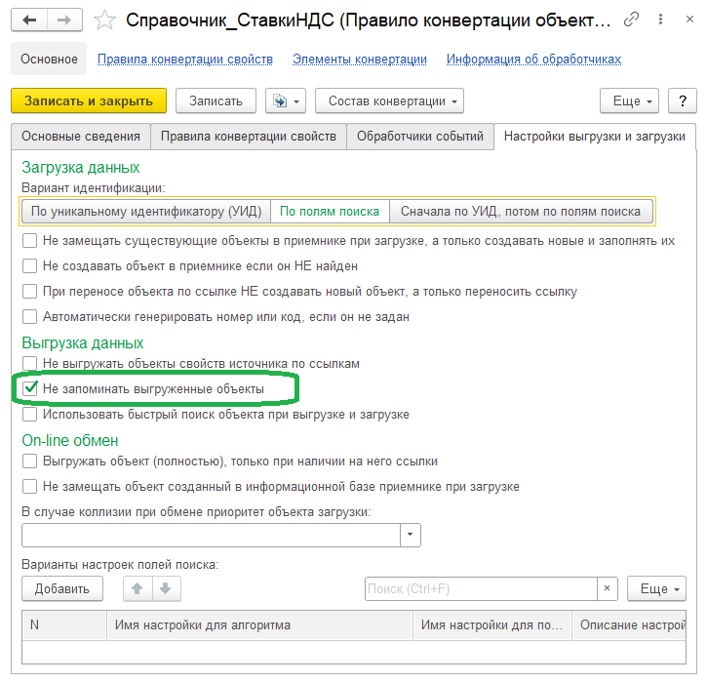The image size is (707, 683).
Task: Toggle 'Не замещать объект созданный в информационной базе'
Action: tap(30, 486)
